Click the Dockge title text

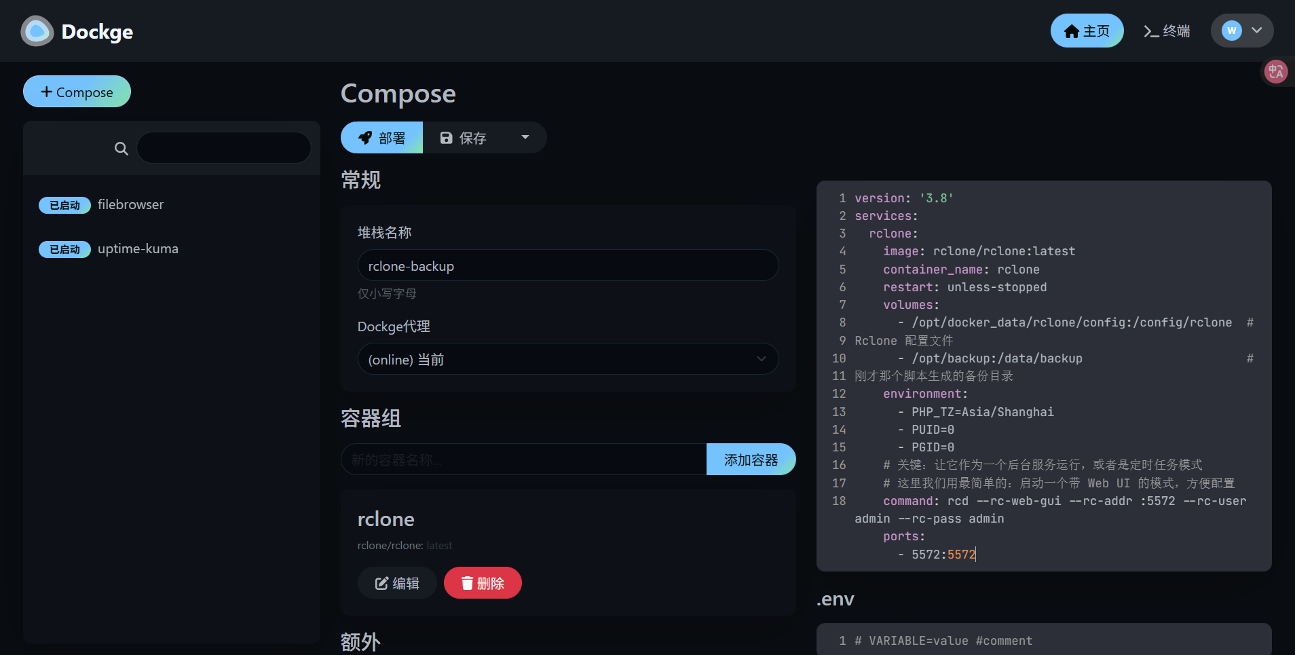point(97,31)
